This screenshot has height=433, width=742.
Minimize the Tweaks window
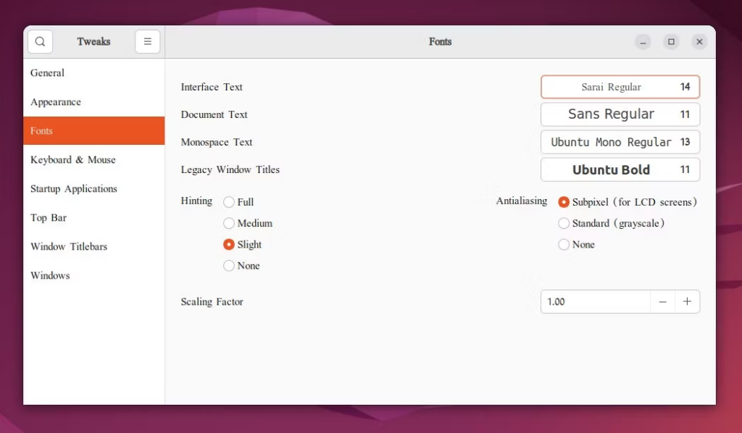click(x=643, y=41)
